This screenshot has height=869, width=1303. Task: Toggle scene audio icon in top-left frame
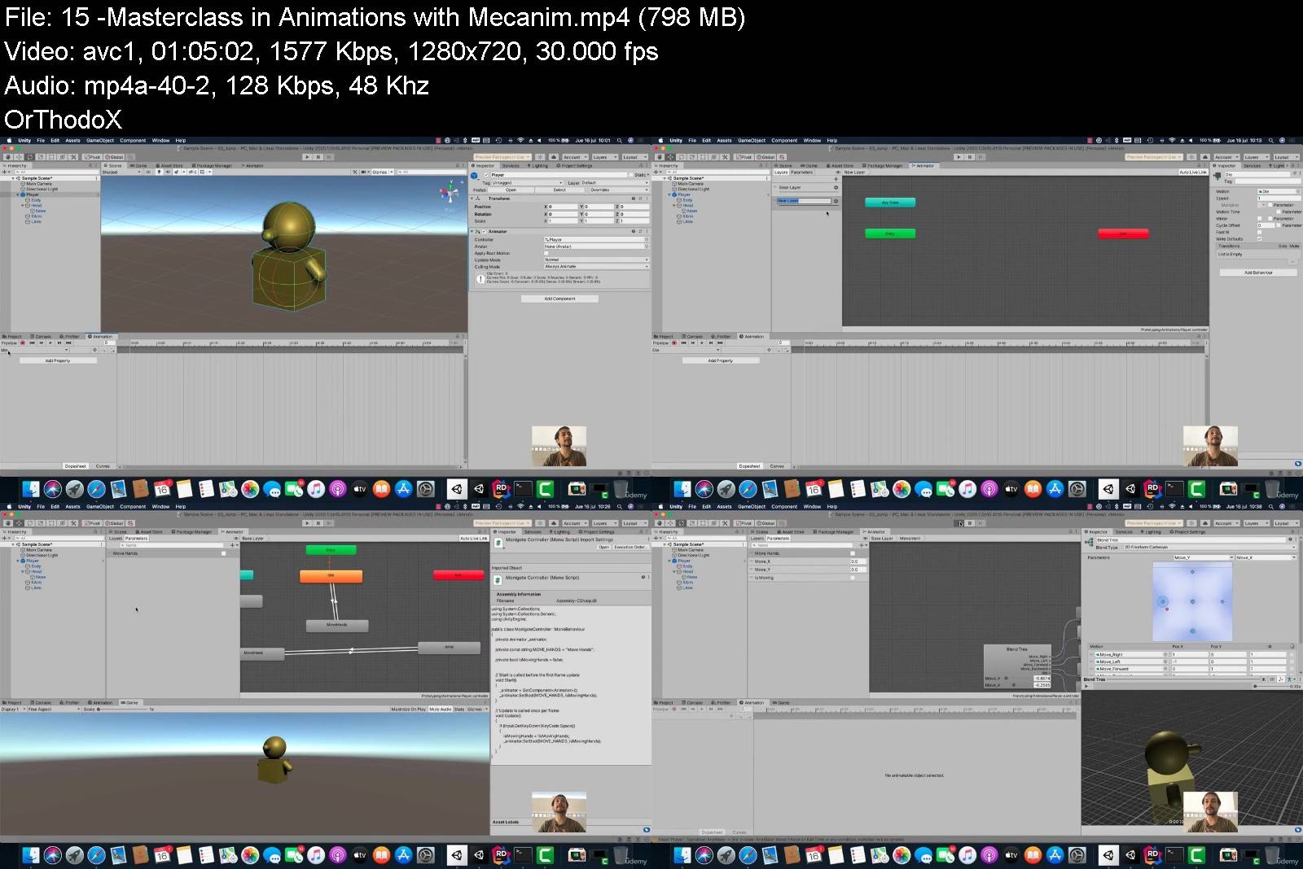tap(167, 172)
